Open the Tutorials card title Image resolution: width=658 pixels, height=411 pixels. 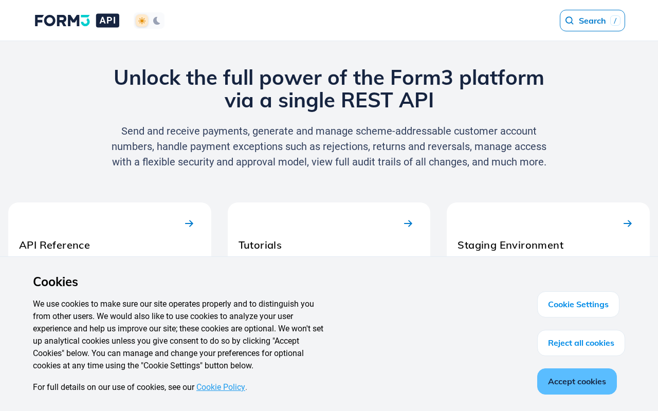[x=260, y=245]
